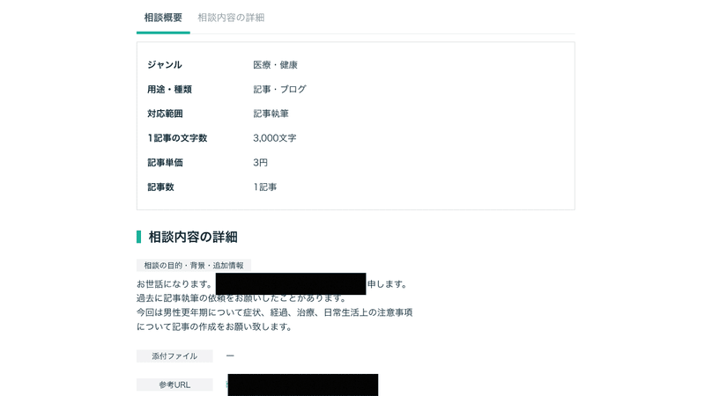The width and height of the screenshot is (705, 396).
Task: Click the 相談内容の詳細 section heading
Action: tap(193, 237)
